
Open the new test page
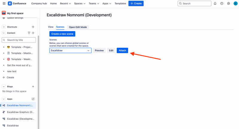coord(12,71)
